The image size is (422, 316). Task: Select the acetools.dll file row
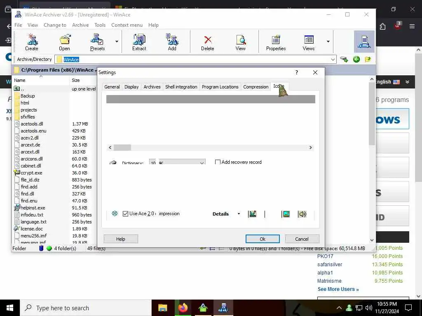click(x=55, y=124)
